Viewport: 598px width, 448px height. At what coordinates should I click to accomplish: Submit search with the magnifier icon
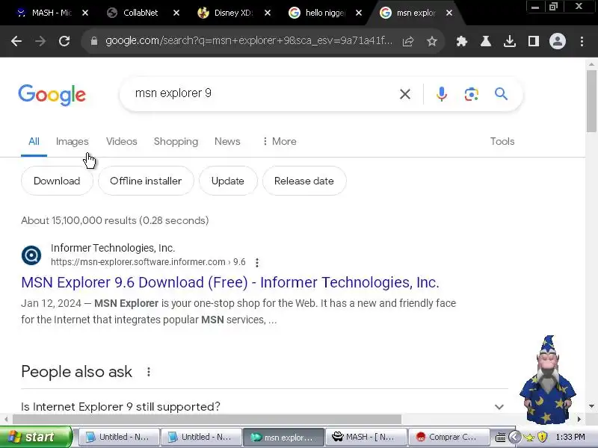tap(501, 94)
